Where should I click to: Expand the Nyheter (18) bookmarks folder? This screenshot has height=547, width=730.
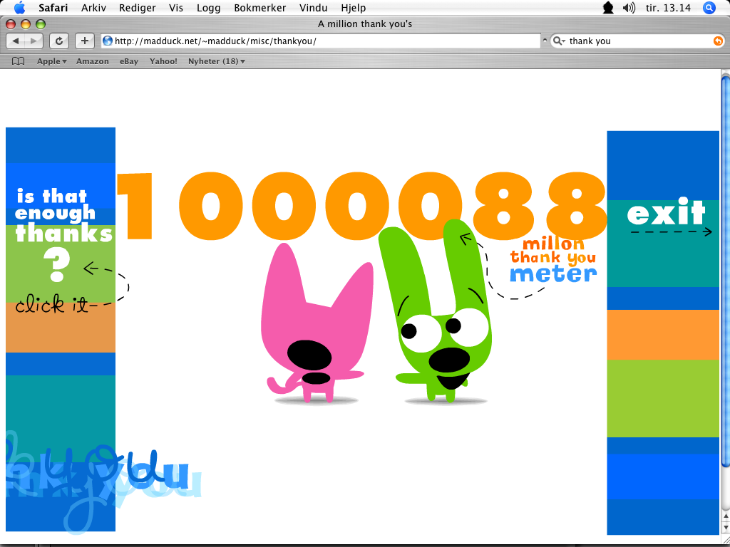pos(217,61)
